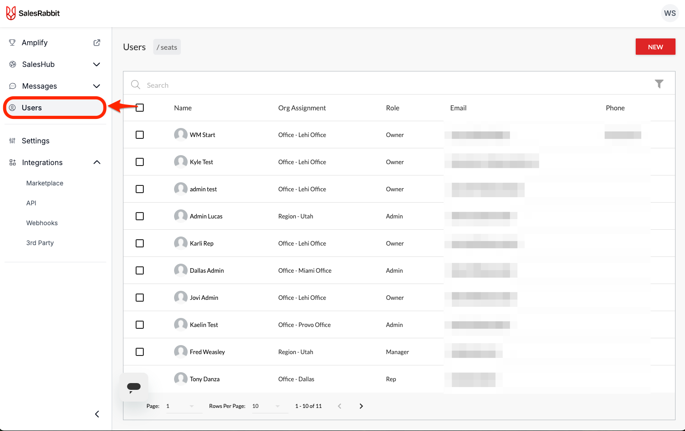This screenshot has width=685, height=431.
Task: Sort by the Org Assignment header
Action: tap(302, 108)
